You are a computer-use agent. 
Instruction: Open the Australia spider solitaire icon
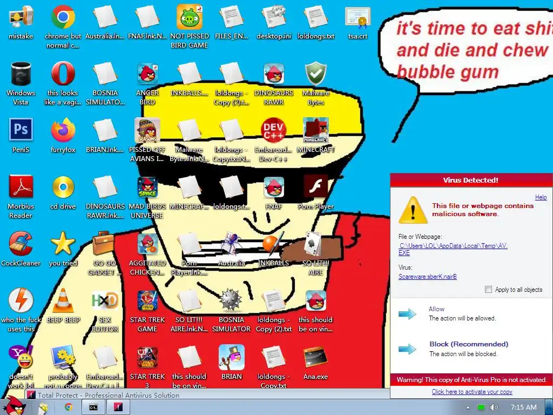(231, 244)
